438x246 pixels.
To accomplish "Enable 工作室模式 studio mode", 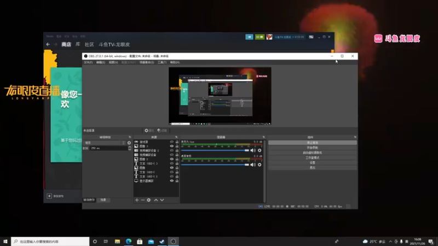I will pos(312,157).
